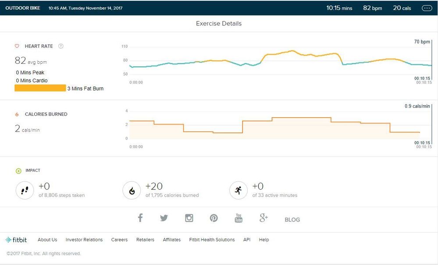Screen dimensions: 438x265
Task: Select the active minutes runner icon
Action: pyautogui.click(x=239, y=190)
